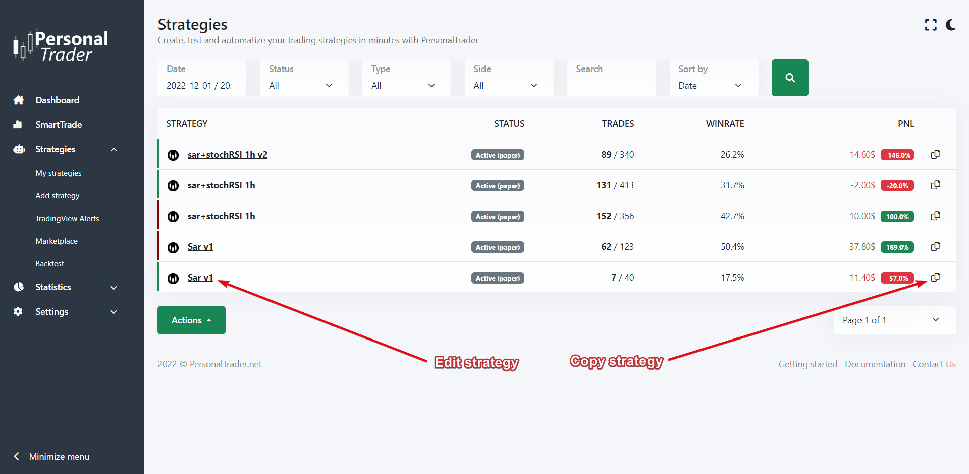Click the SmartTrade bar chart icon
The width and height of the screenshot is (969, 474).
[x=18, y=124]
